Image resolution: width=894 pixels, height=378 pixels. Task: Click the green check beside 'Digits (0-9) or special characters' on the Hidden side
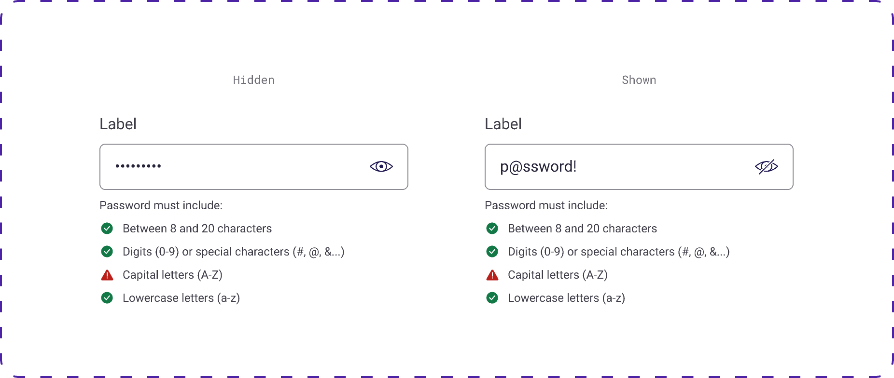pyautogui.click(x=107, y=252)
